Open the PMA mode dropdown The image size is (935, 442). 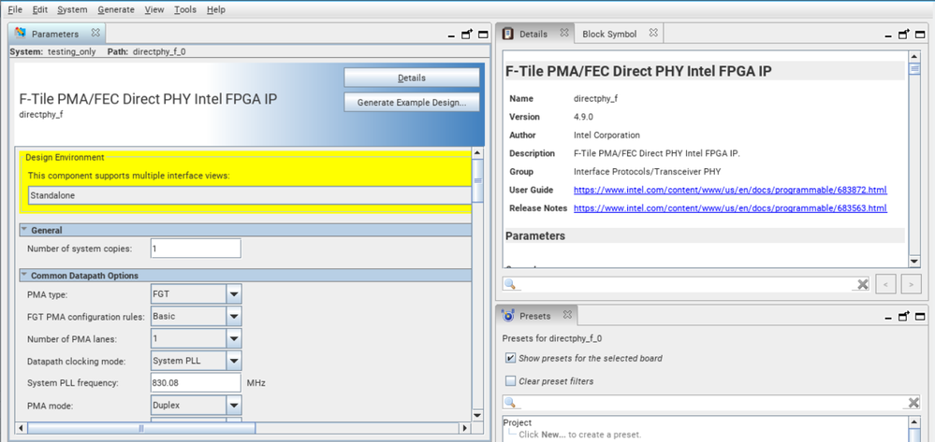point(234,406)
